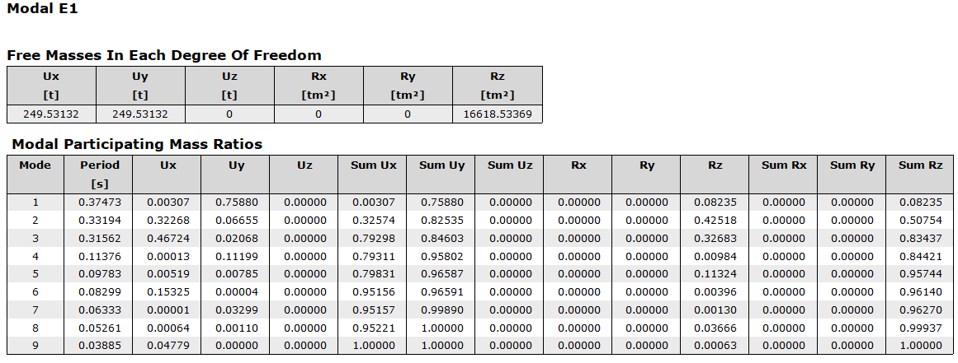Select Ux value 0.46724 in mode 3
958x363 pixels.
[x=168, y=238]
